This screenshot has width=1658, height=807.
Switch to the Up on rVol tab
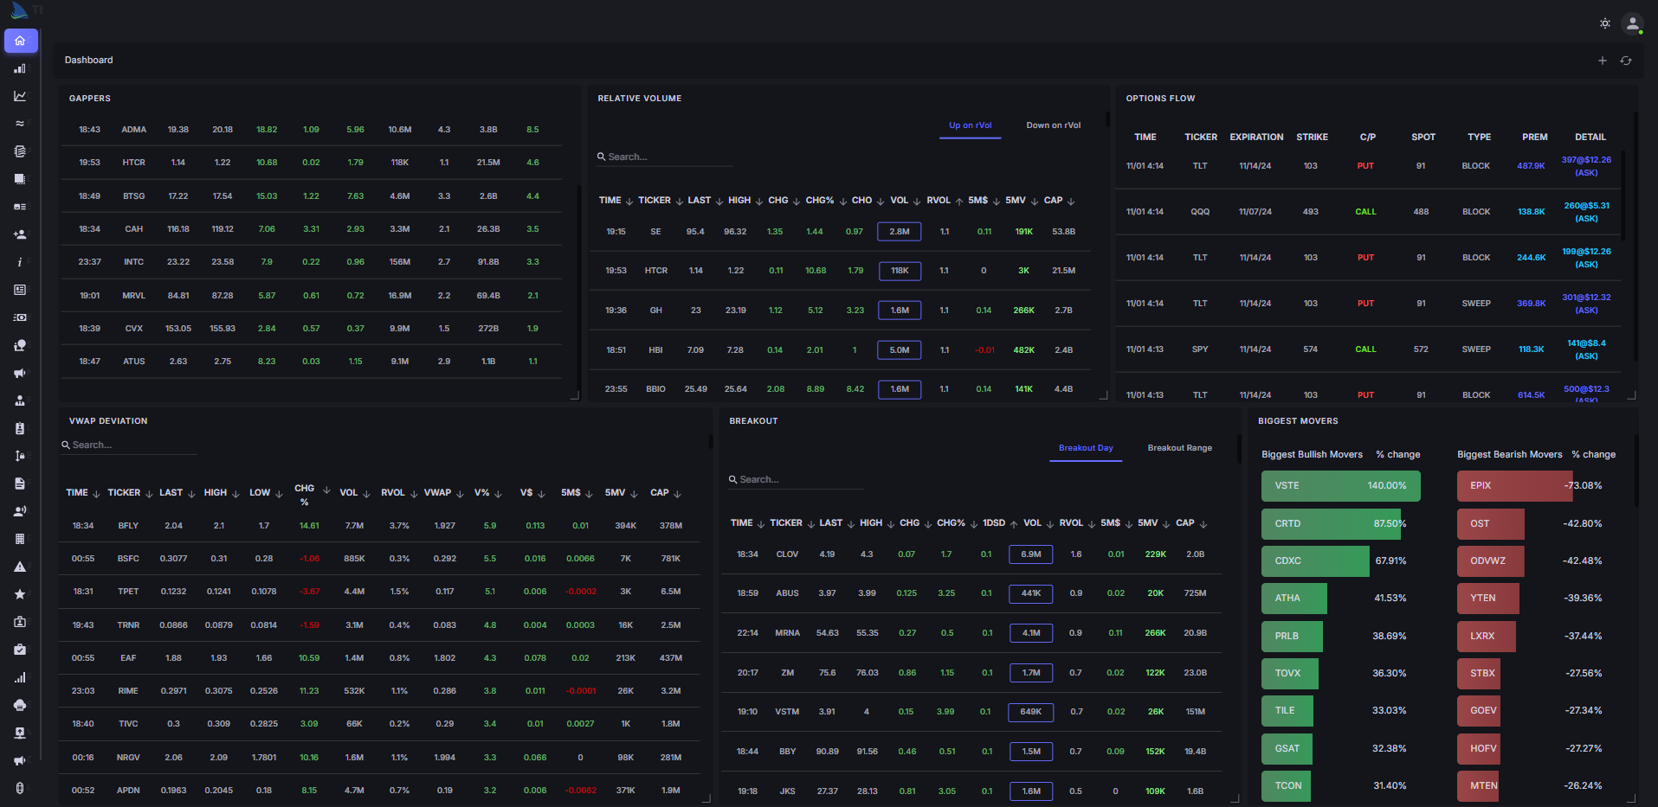971,125
